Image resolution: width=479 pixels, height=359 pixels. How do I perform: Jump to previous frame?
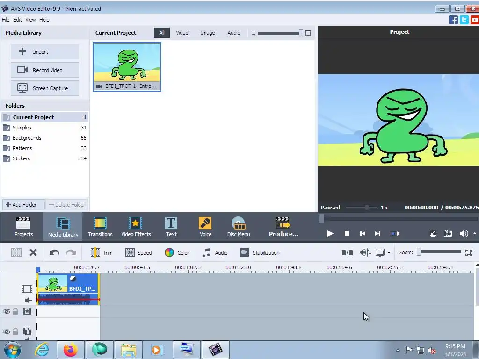tap(363, 234)
